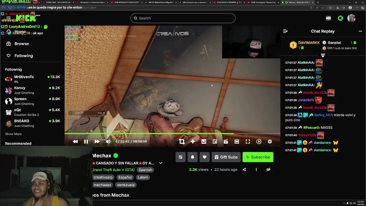Click the share icon below the video
Viewport: 366px width, 206px height.
pos(244,170)
